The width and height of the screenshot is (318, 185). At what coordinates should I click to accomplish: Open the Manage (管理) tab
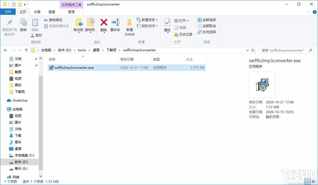click(x=71, y=12)
